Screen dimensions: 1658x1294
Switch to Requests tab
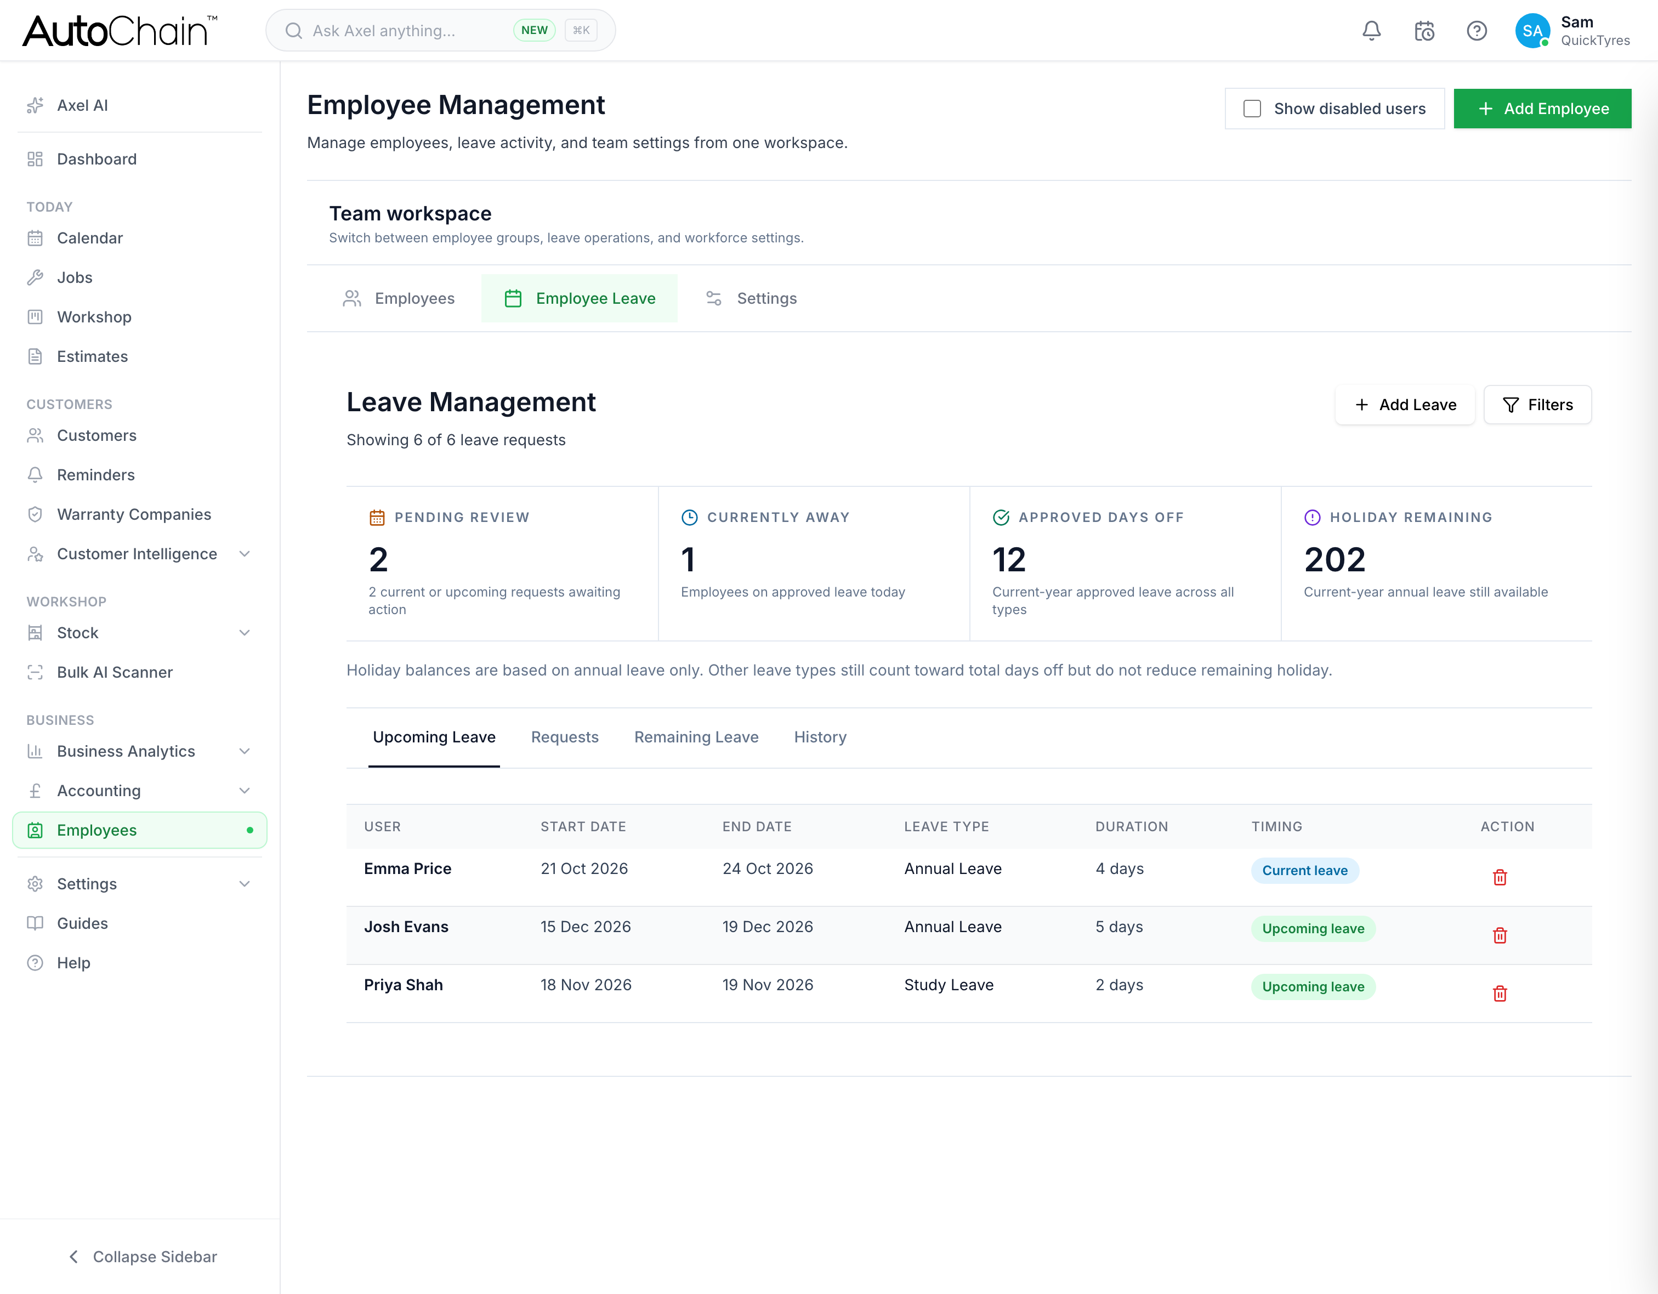coord(565,736)
